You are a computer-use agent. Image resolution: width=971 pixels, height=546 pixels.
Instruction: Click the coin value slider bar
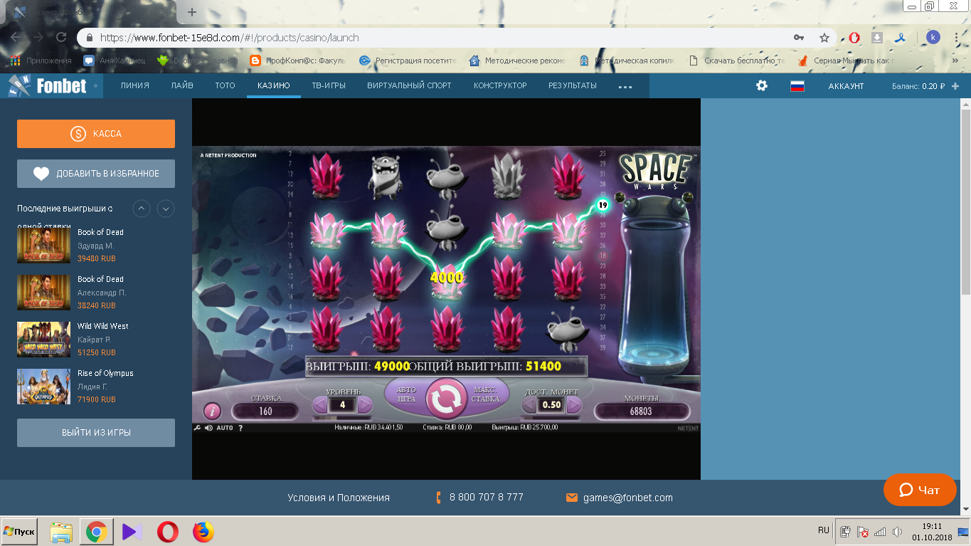click(x=552, y=418)
